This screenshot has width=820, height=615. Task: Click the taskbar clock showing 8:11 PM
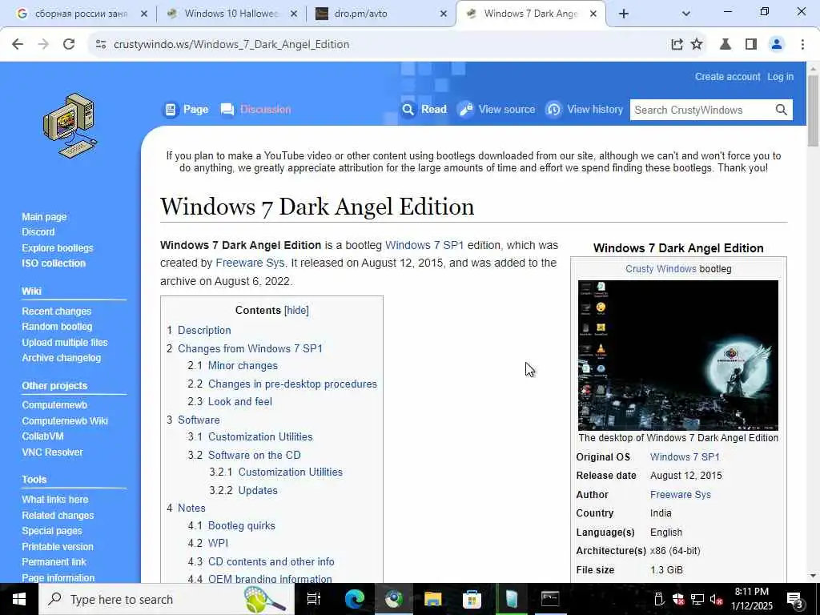(751, 599)
